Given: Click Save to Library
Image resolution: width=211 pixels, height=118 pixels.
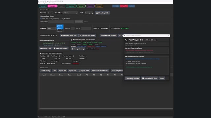Looking at the screenshot, I should [x=45, y=71].
